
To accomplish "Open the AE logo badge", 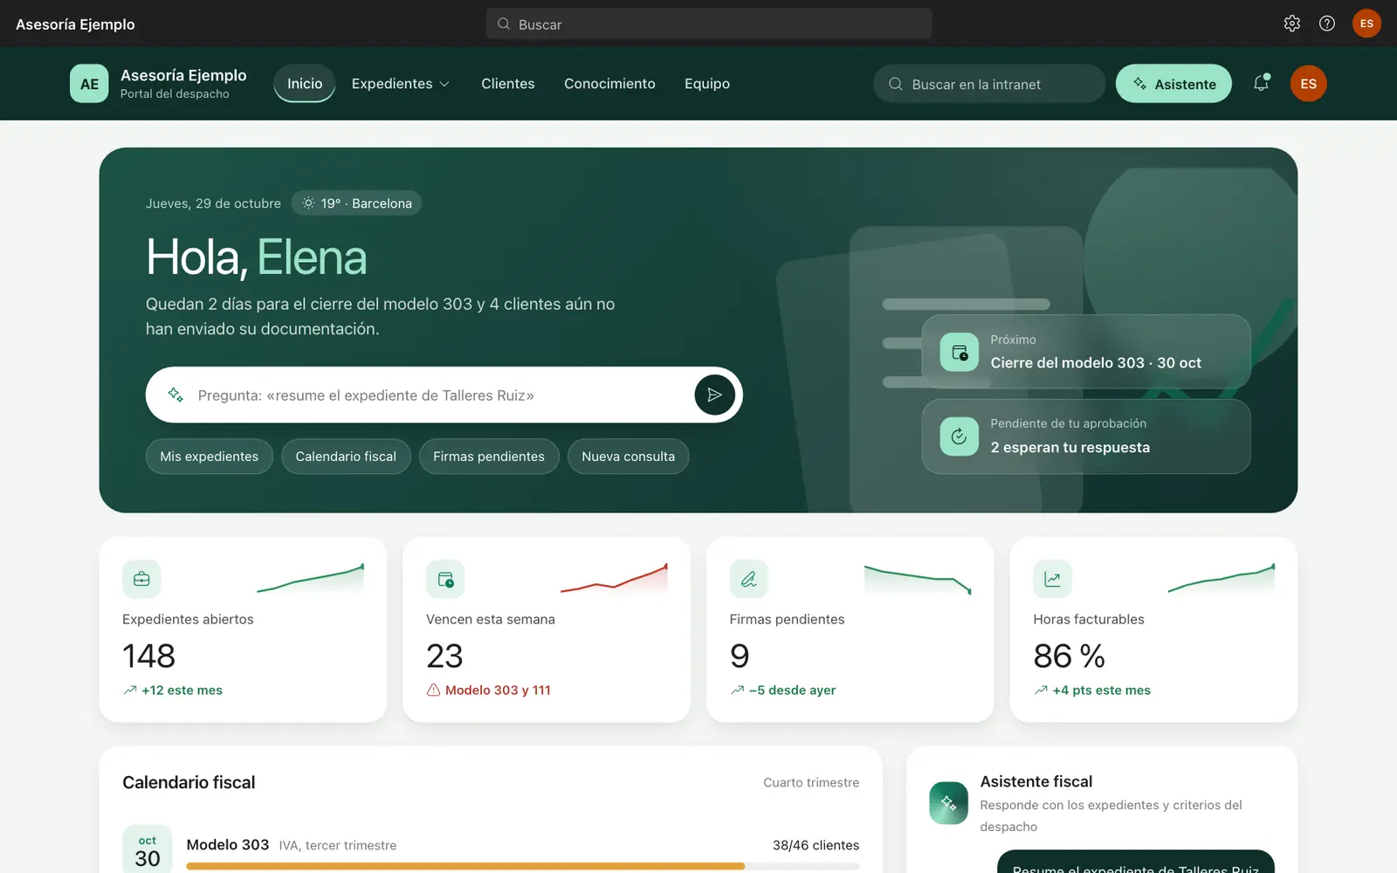I will point(89,84).
